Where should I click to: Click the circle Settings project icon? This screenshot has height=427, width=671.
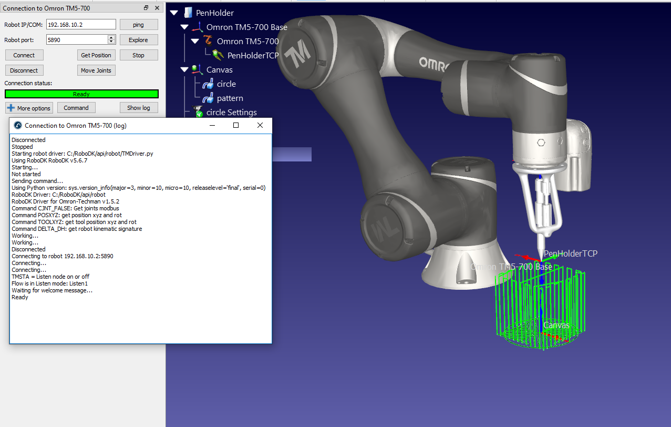[x=198, y=112]
